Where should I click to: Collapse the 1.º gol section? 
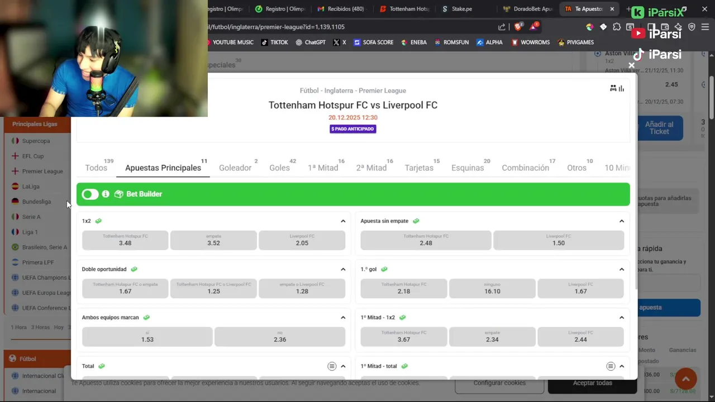point(622,269)
